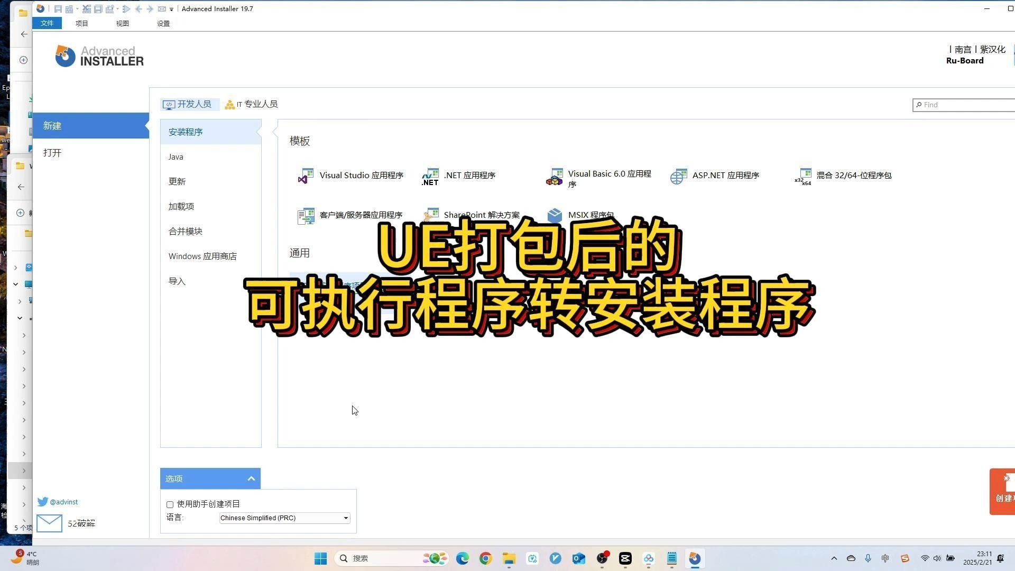This screenshot has height=571, width=1015.
Task: Click the Run project arrow icon
Action: coord(126,9)
